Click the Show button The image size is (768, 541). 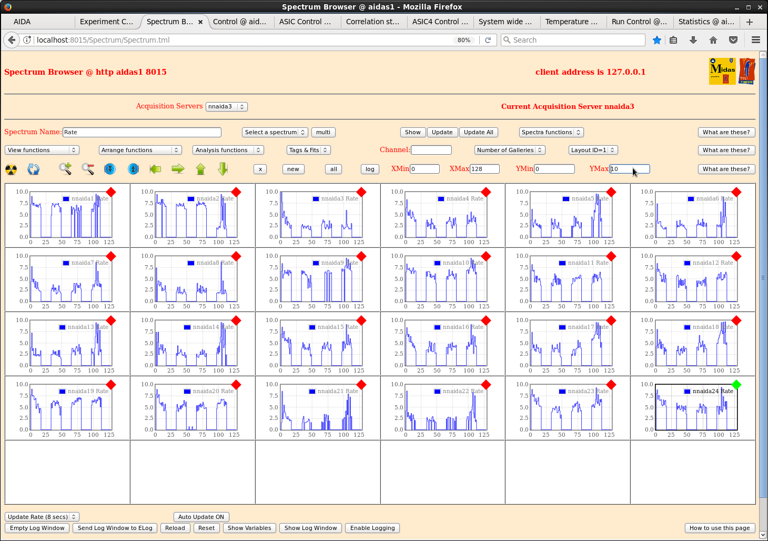413,132
